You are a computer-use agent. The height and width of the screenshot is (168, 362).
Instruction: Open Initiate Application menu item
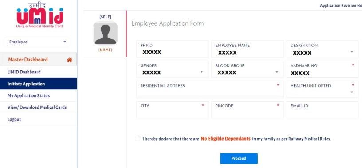(x=38, y=84)
